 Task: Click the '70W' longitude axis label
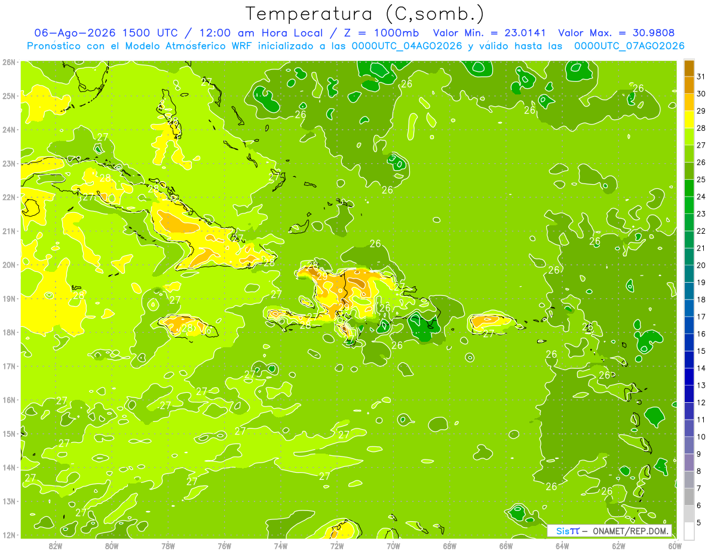coord(393,546)
